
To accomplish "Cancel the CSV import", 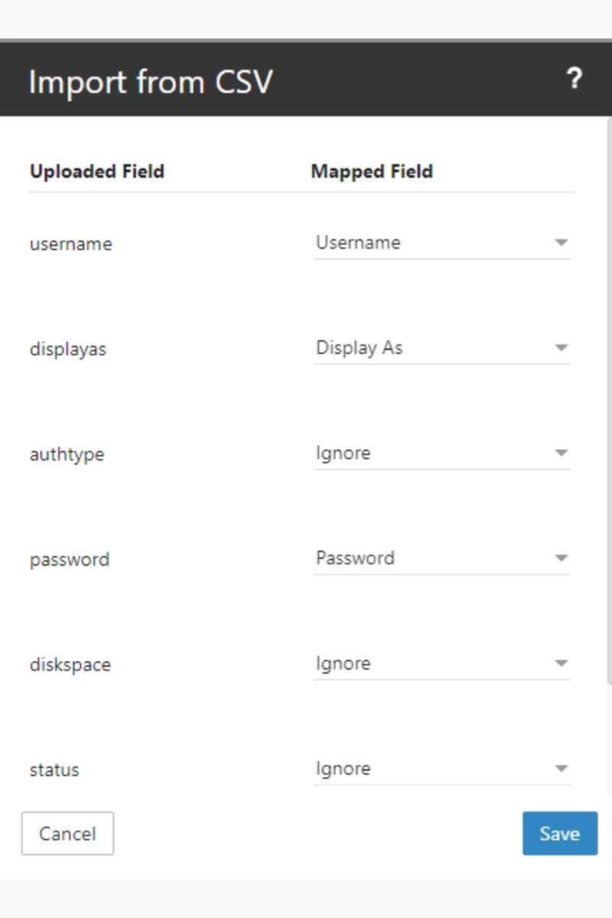I will point(67,833).
